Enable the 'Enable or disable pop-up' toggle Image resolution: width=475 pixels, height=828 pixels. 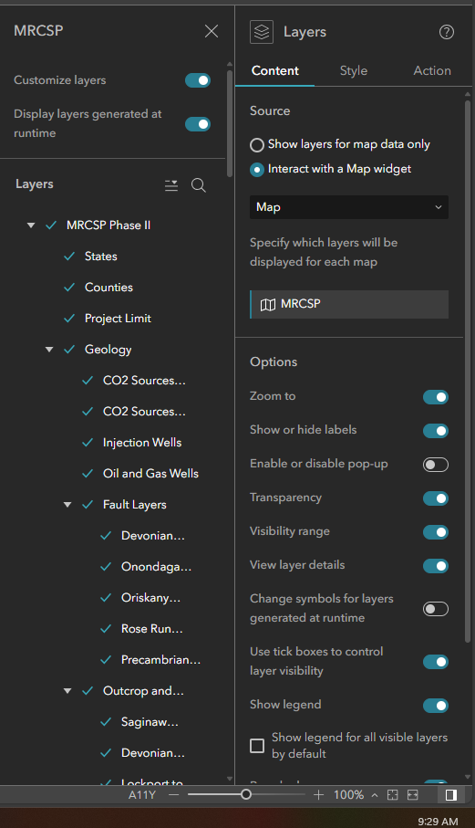coord(436,465)
